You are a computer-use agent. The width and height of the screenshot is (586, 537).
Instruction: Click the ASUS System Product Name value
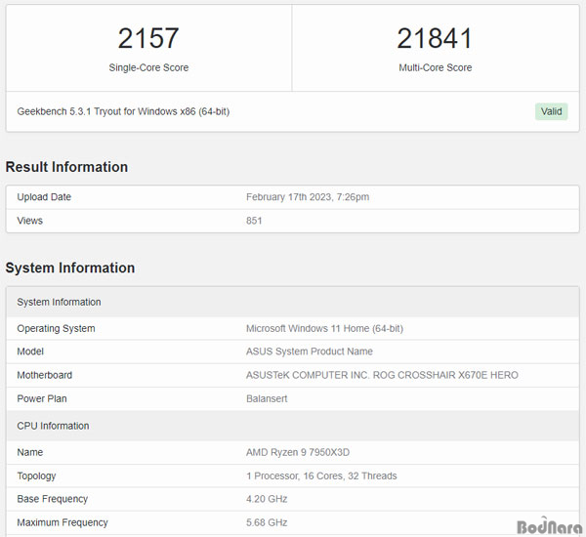(309, 351)
